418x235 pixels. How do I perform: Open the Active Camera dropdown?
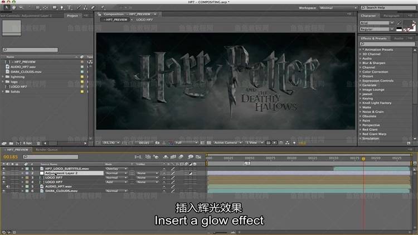click(x=227, y=143)
